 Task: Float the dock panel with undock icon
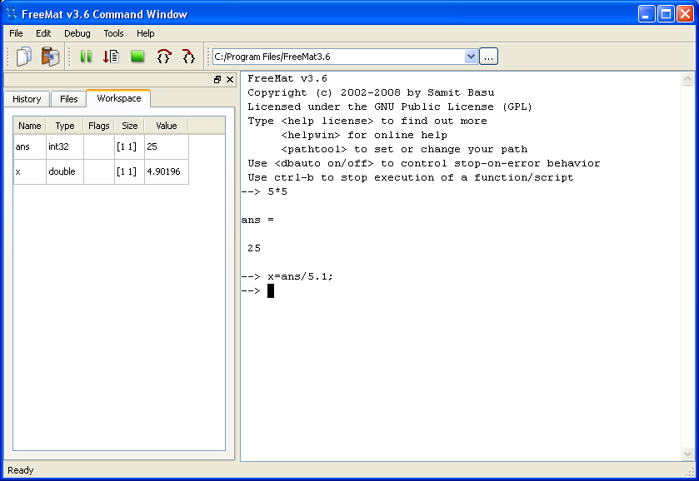[x=217, y=80]
